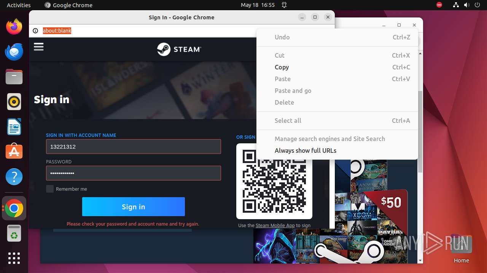
Task: Open Thunderbird Mail from the dock
Action: tap(14, 52)
